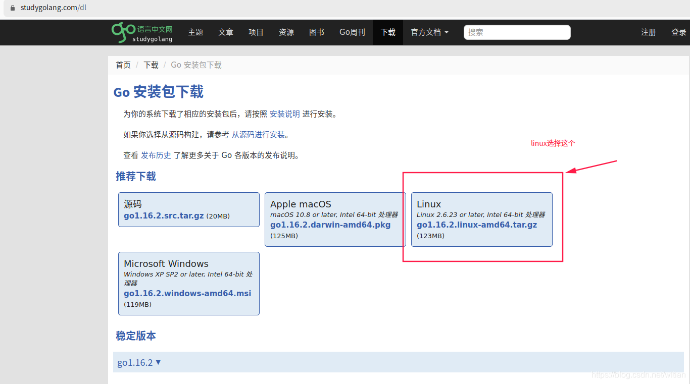690x384 pixels.
Task: Click the (119MB) size label
Action: pos(137,305)
